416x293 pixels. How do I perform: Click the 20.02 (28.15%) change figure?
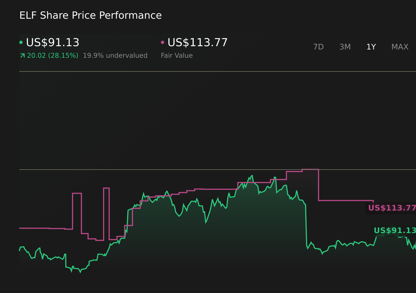(52, 55)
